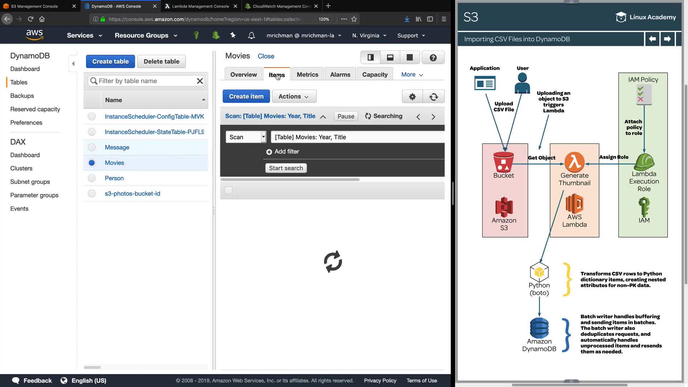This screenshot has width=688, height=387.
Task: Go to next slide arrow
Action: pyautogui.click(x=667, y=39)
